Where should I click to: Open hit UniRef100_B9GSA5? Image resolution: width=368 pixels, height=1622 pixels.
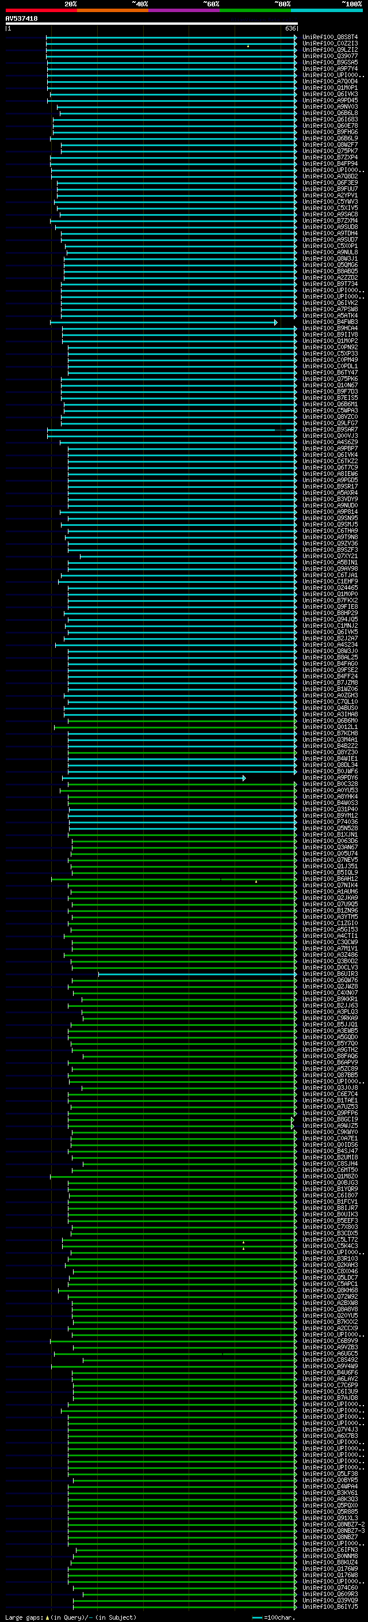pos(330,62)
